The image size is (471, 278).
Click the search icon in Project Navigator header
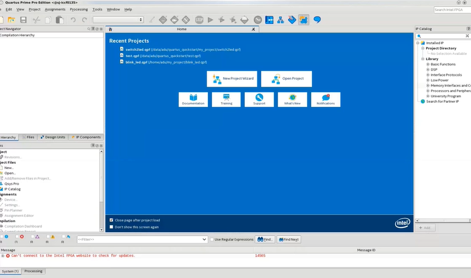coord(89,29)
